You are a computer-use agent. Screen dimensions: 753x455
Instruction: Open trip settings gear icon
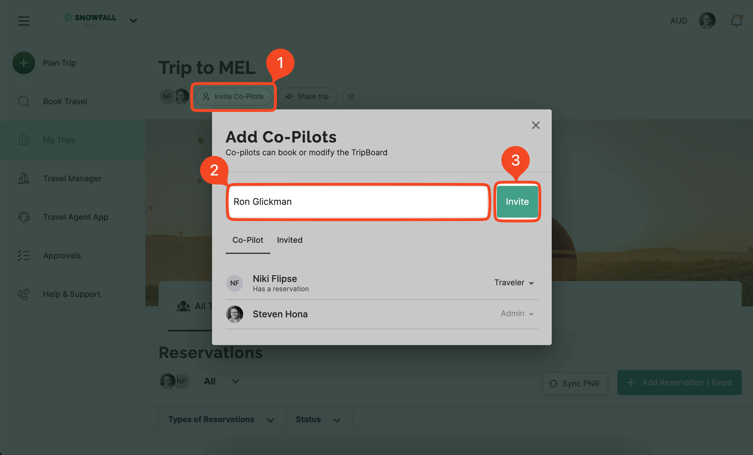pyautogui.click(x=351, y=97)
